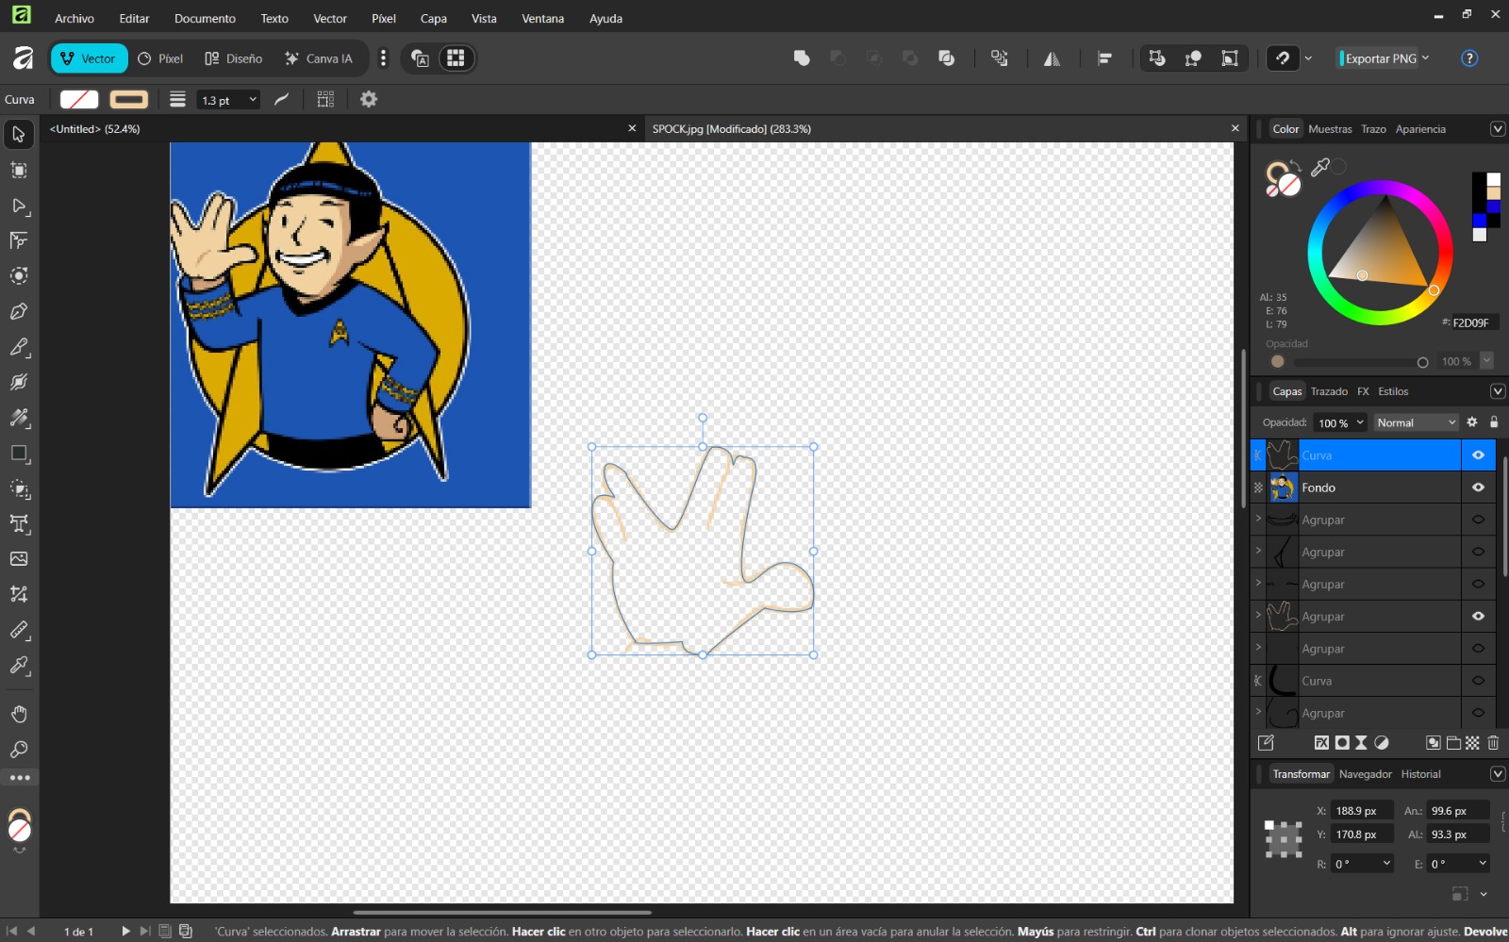Hide the Fondo layer
Screen dimensions: 1509x942
pyautogui.click(x=1478, y=488)
